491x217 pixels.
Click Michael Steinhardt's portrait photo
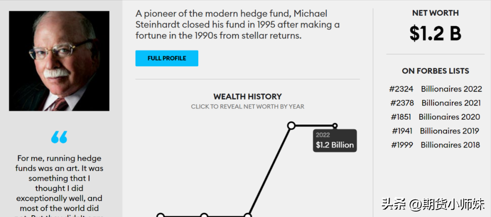59,61
